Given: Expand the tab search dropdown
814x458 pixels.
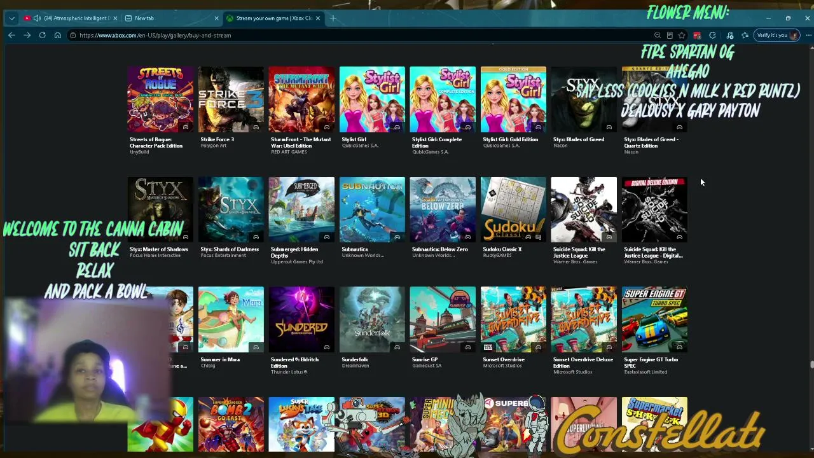Looking at the screenshot, I should (x=11, y=18).
